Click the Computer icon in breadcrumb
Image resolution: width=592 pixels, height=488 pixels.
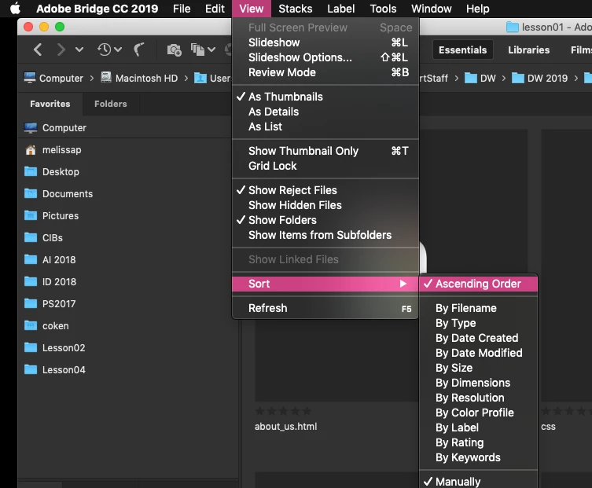(x=30, y=78)
